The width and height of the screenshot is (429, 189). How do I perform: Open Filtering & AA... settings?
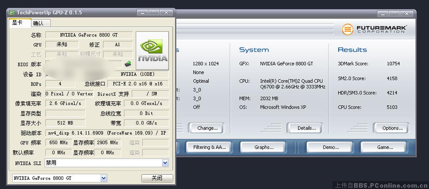(x=209, y=147)
